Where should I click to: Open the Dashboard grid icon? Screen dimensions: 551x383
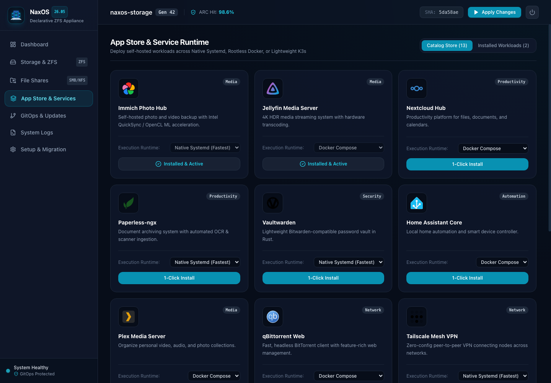pyautogui.click(x=13, y=44)
